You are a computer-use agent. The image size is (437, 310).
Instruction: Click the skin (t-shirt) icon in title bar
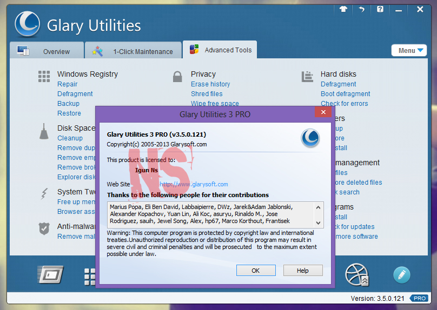(343, 9)
